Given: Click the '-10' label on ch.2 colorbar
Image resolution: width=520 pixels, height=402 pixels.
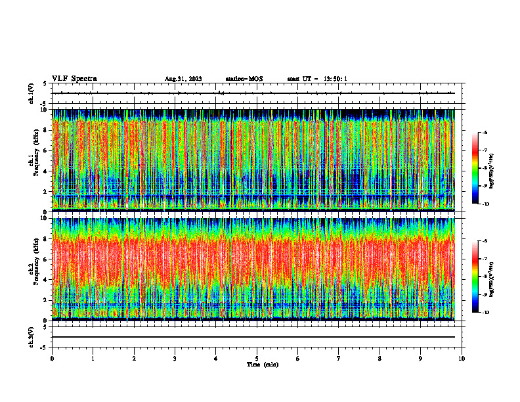Looking at the screenshot, I should pos(485,313).
